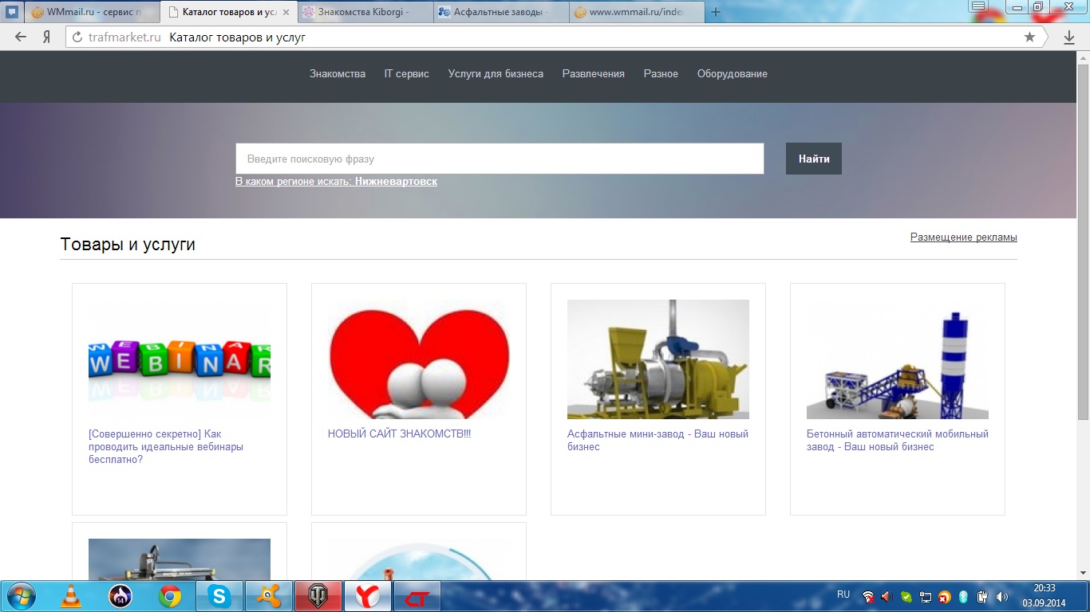Open the НОВЫЙ САЙТ ЗНАКОМСТВ!!! link
Screen dimensions: 1090x612
coord(400,434)
